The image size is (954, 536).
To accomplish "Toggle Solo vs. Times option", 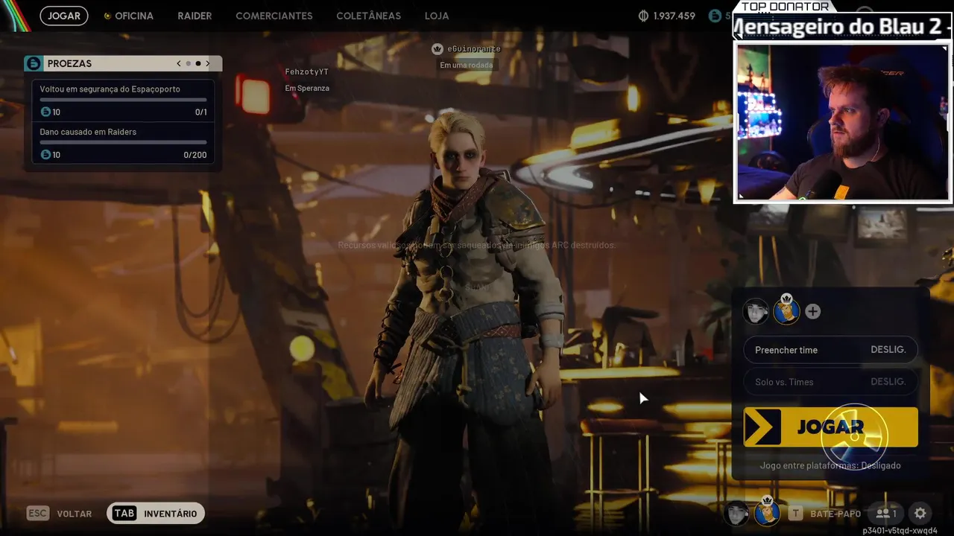I will tap(830, 382).
